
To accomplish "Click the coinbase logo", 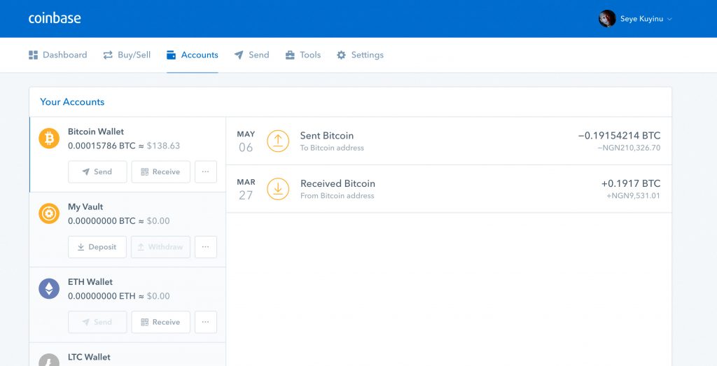I will [x=55, y=18].
